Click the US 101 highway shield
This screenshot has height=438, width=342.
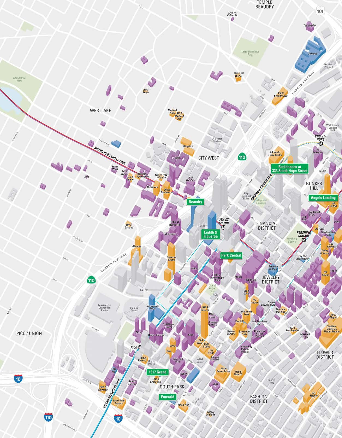click(321, 11)
